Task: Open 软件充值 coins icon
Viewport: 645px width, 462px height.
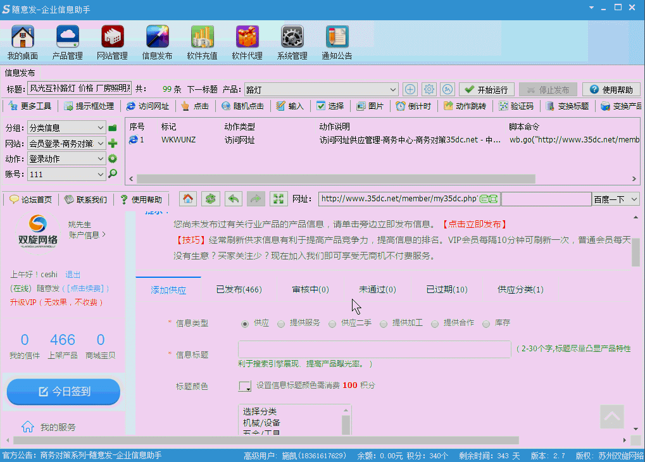Action: click(202, 37)
